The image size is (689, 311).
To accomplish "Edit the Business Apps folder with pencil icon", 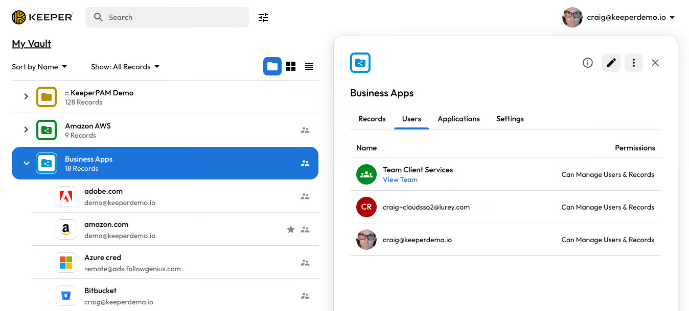I will pyautogui.click(x=611, y=63).
